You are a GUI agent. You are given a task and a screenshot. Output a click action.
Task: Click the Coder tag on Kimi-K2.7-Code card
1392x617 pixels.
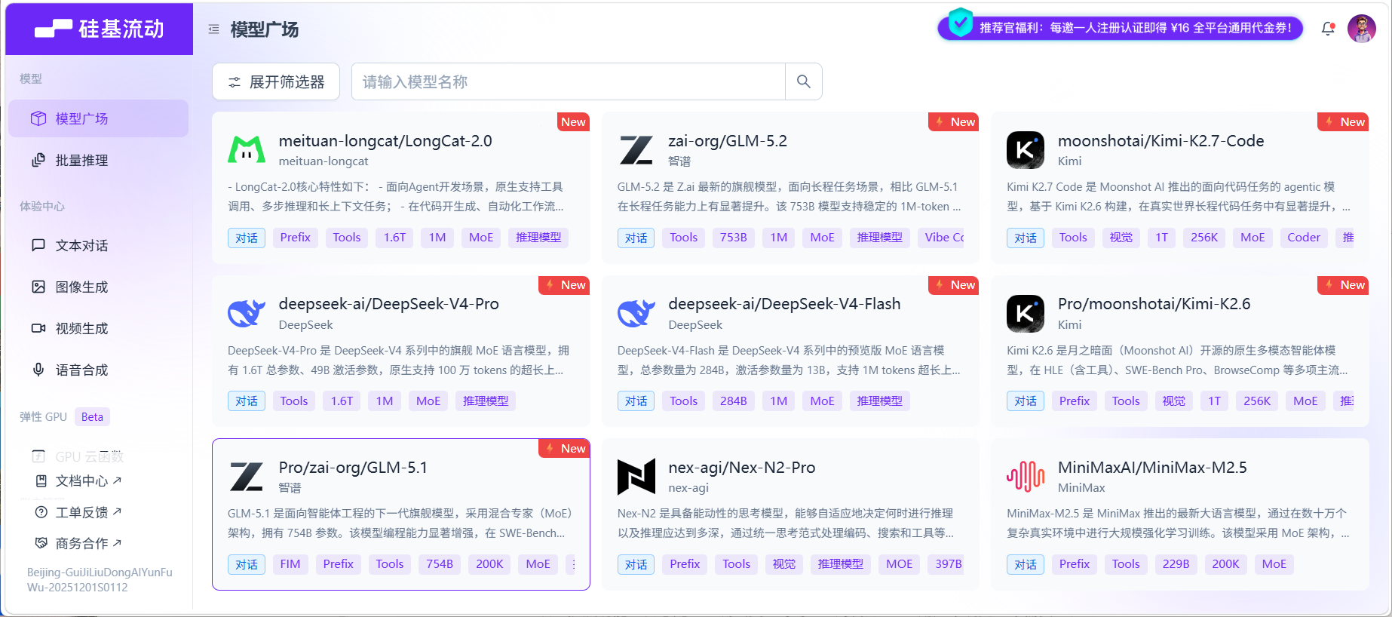1304,238
